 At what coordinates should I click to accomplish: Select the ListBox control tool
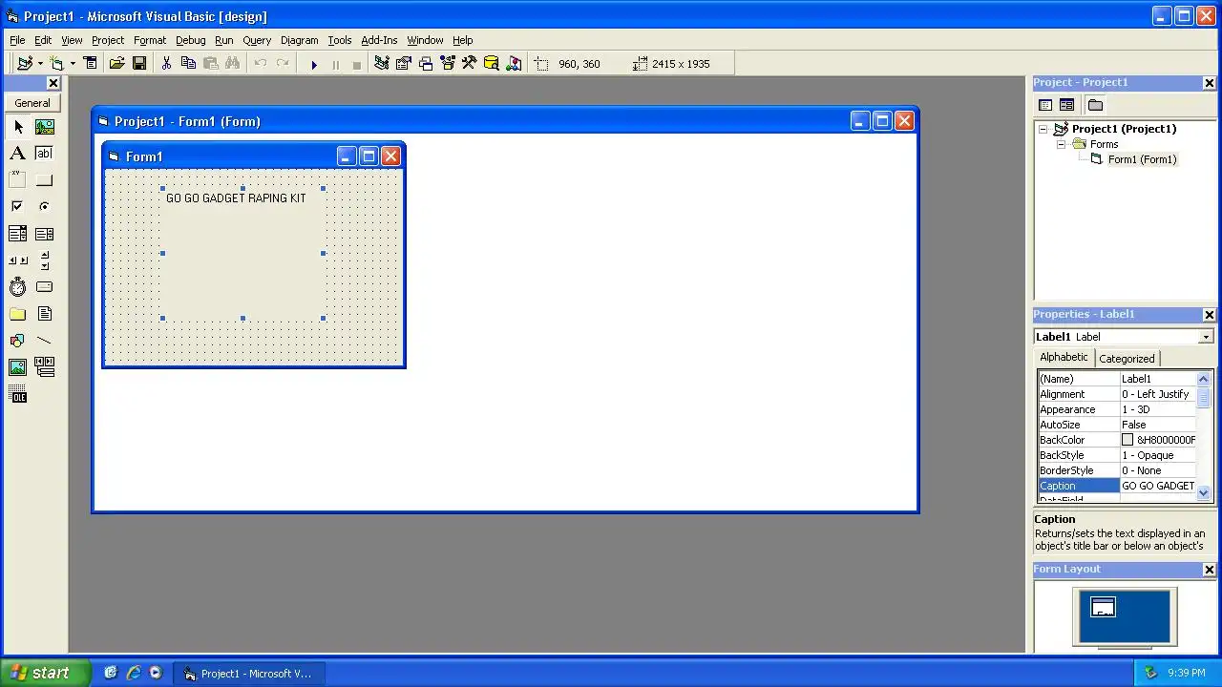(x=45, y=234)
